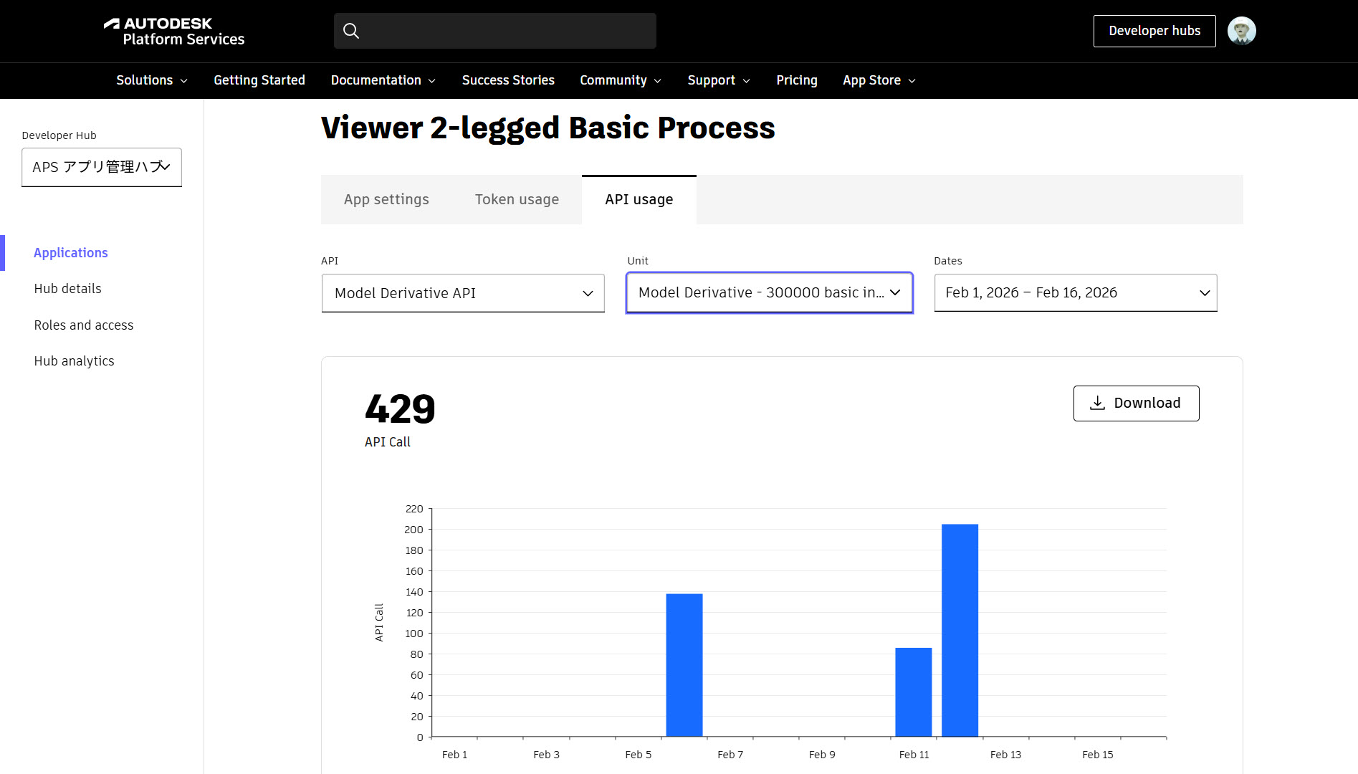Expand the App Store menu

[879, 80]
